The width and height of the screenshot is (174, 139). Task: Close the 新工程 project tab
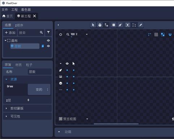click(x=34, y=16)
